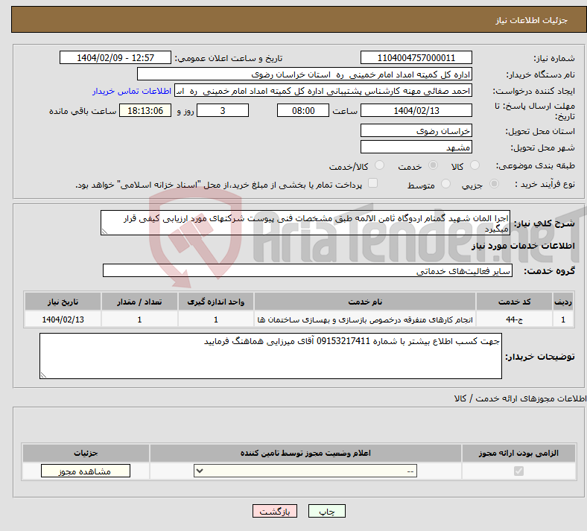
Task: Select the متوسط purchase type radio
Action: click(445, 184)
